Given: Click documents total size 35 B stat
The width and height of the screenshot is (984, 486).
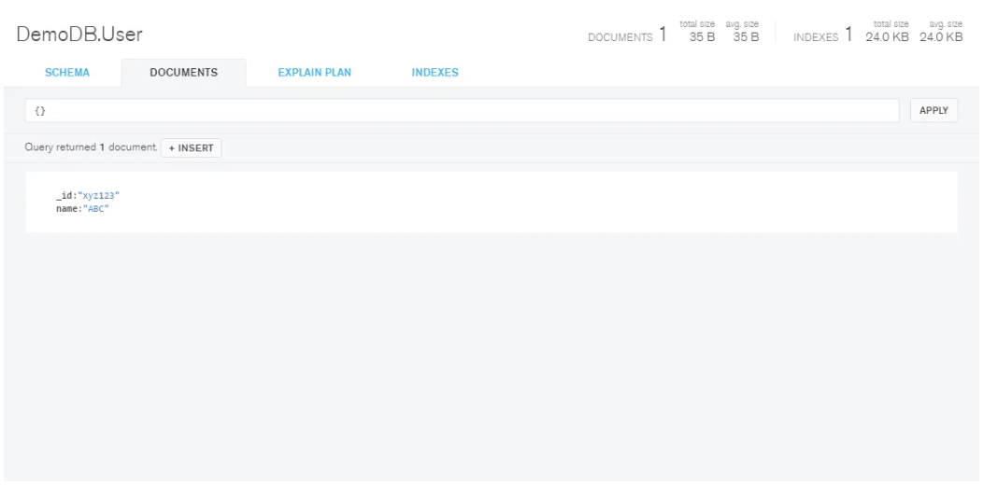Looking at the screenshot, I should pos(701,36).
